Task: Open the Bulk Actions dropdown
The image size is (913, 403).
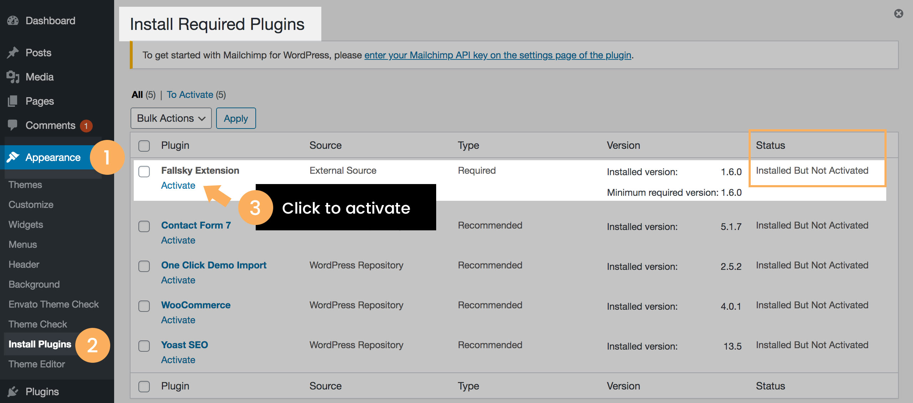Action: click(170, 118)
